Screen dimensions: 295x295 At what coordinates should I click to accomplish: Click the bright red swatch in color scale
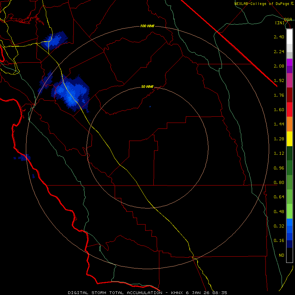click(289, 109)
